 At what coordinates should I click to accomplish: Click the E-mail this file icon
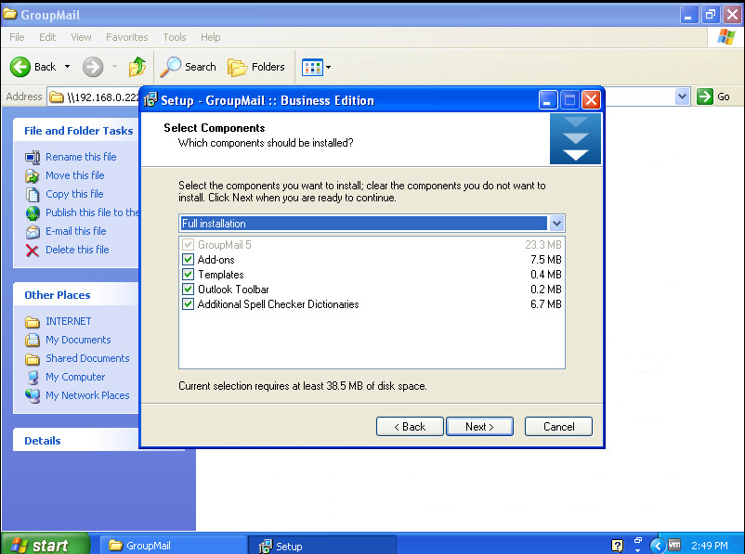click(33, 231)
